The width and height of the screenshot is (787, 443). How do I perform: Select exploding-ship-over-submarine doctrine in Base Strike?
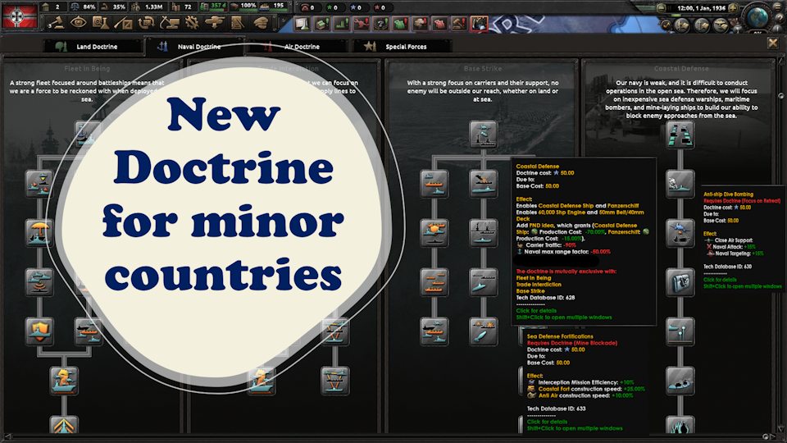[484, 183]
